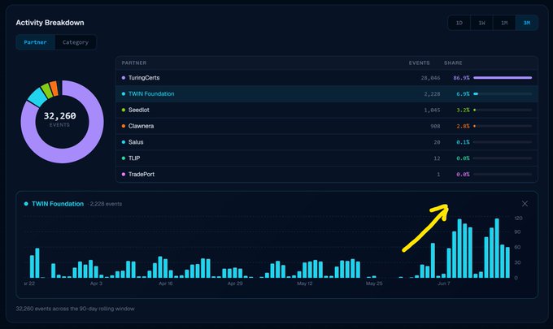Image resolution: width=553 pixels, height=329 pixels.
Task: Click the Apr 16 axis label
Action: [165, 284]
